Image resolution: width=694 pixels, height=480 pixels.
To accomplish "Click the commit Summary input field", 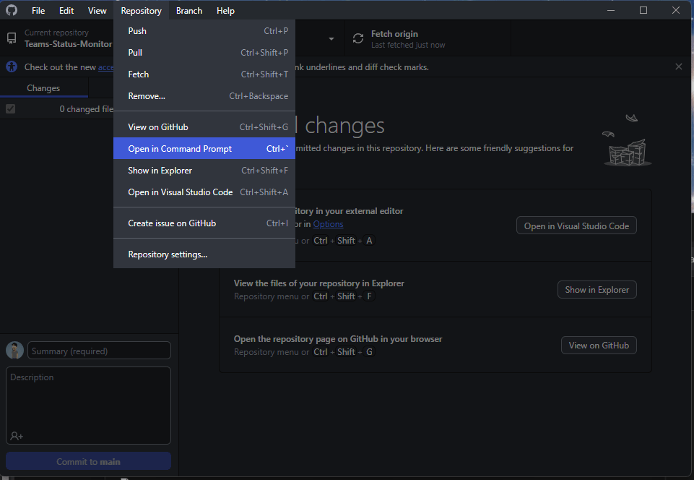I will (x=100, y=351).
